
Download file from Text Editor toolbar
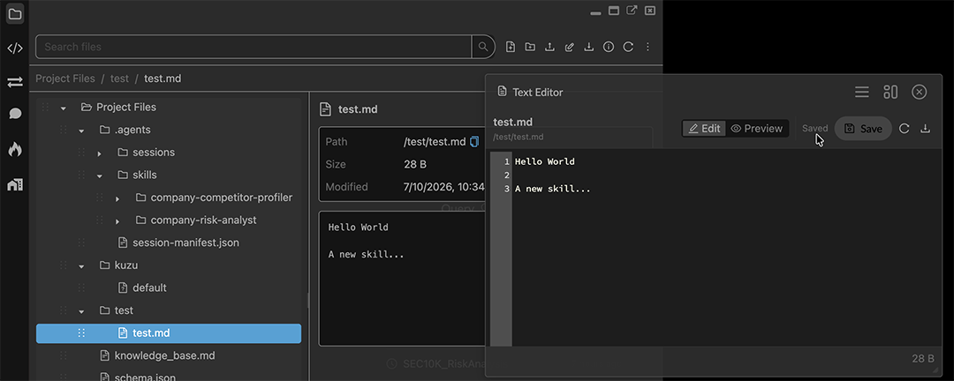925,129
